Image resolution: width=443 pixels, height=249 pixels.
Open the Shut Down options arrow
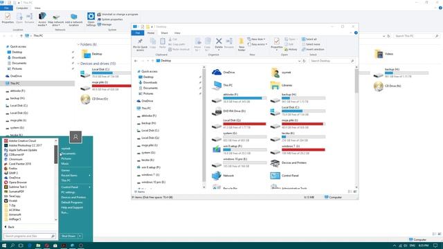[x=80, y=236]
